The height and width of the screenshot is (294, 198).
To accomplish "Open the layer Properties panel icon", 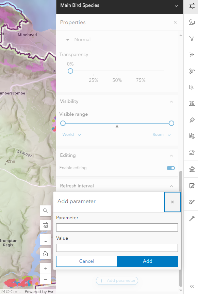I will point(192,6).
